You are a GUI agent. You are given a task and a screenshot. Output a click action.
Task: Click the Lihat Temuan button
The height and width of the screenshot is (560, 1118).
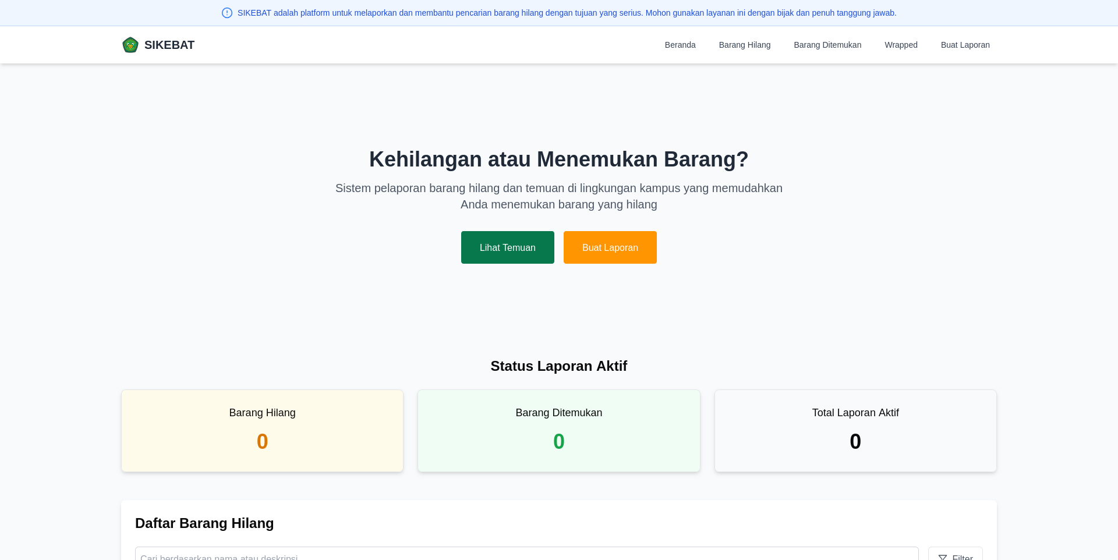tap(507, 247)
